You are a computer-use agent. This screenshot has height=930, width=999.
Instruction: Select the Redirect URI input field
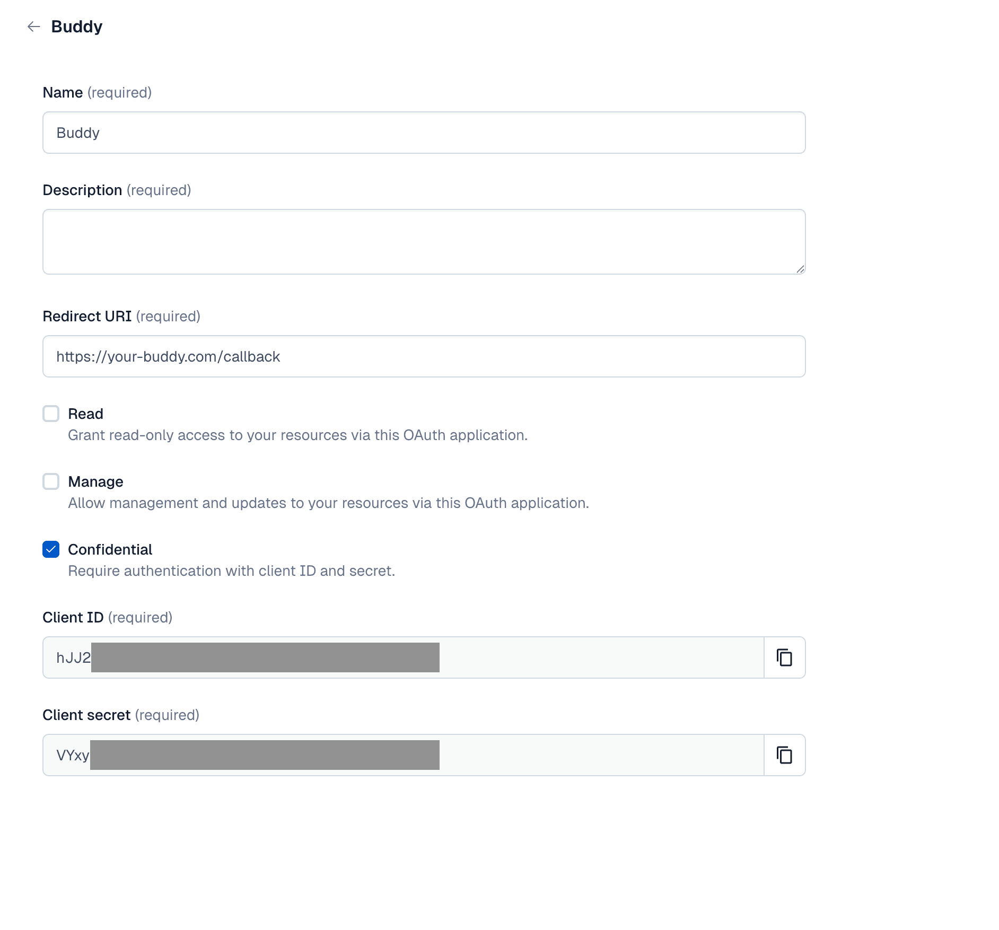pyautogui.click(x=424, y=356)
